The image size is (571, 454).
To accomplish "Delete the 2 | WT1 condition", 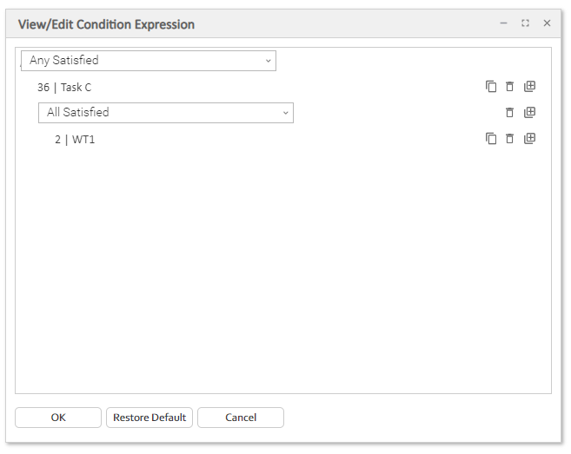I will [510, 139].
